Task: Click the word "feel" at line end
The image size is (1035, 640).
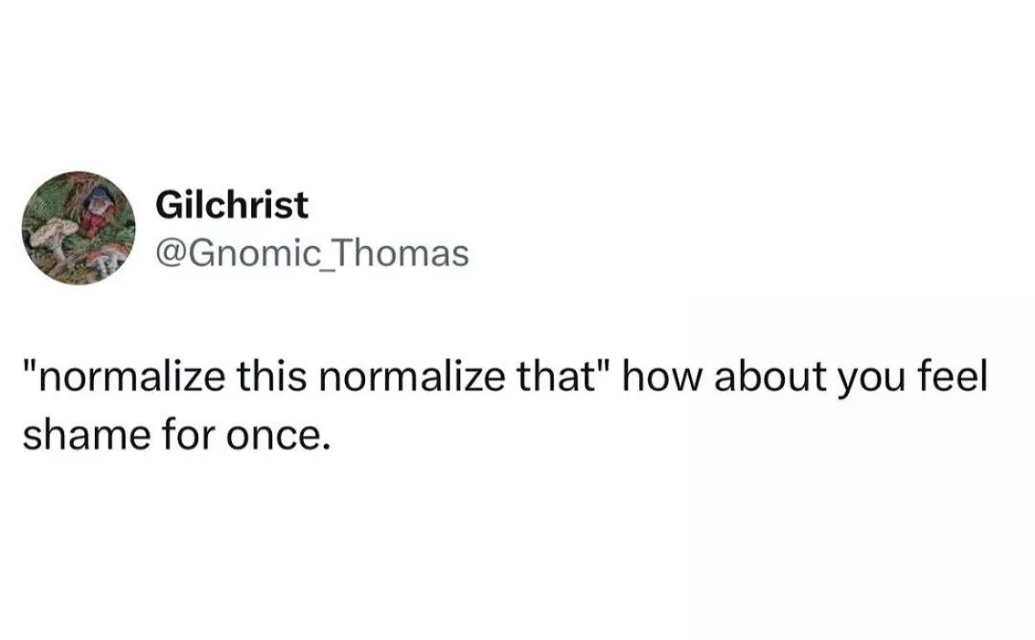Action: click(x=954, y=377)
